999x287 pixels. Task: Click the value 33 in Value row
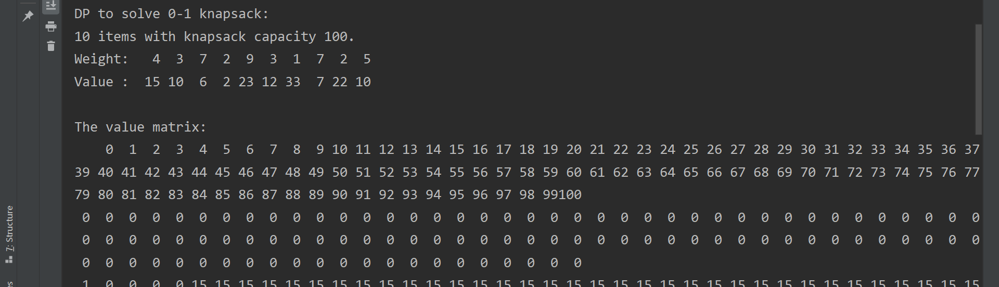tap(293, 82)
